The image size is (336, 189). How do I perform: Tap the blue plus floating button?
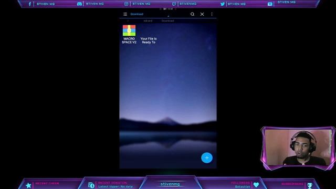[207, 157]
